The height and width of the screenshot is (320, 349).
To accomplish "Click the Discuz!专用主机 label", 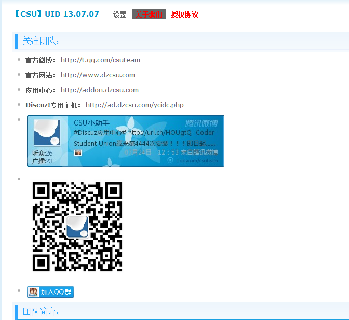I will coord(53,105).
